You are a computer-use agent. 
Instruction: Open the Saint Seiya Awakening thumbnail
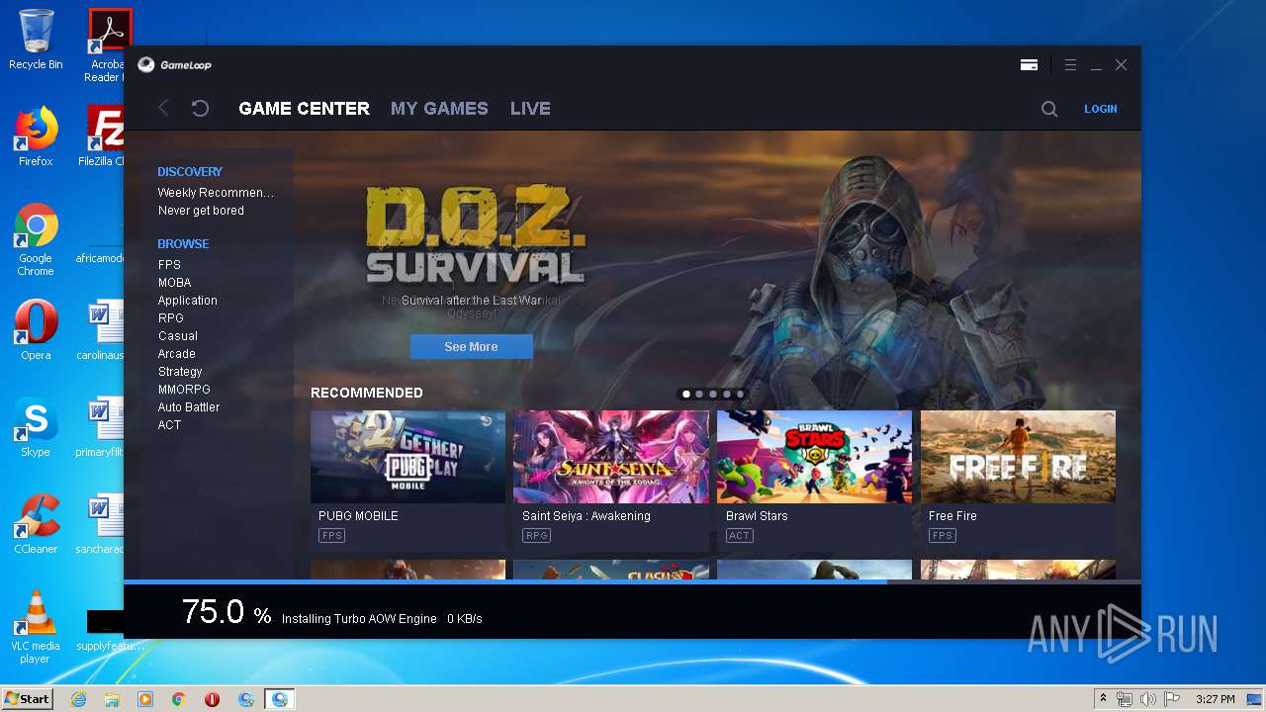pyautogui.click(x=611, y=457)
